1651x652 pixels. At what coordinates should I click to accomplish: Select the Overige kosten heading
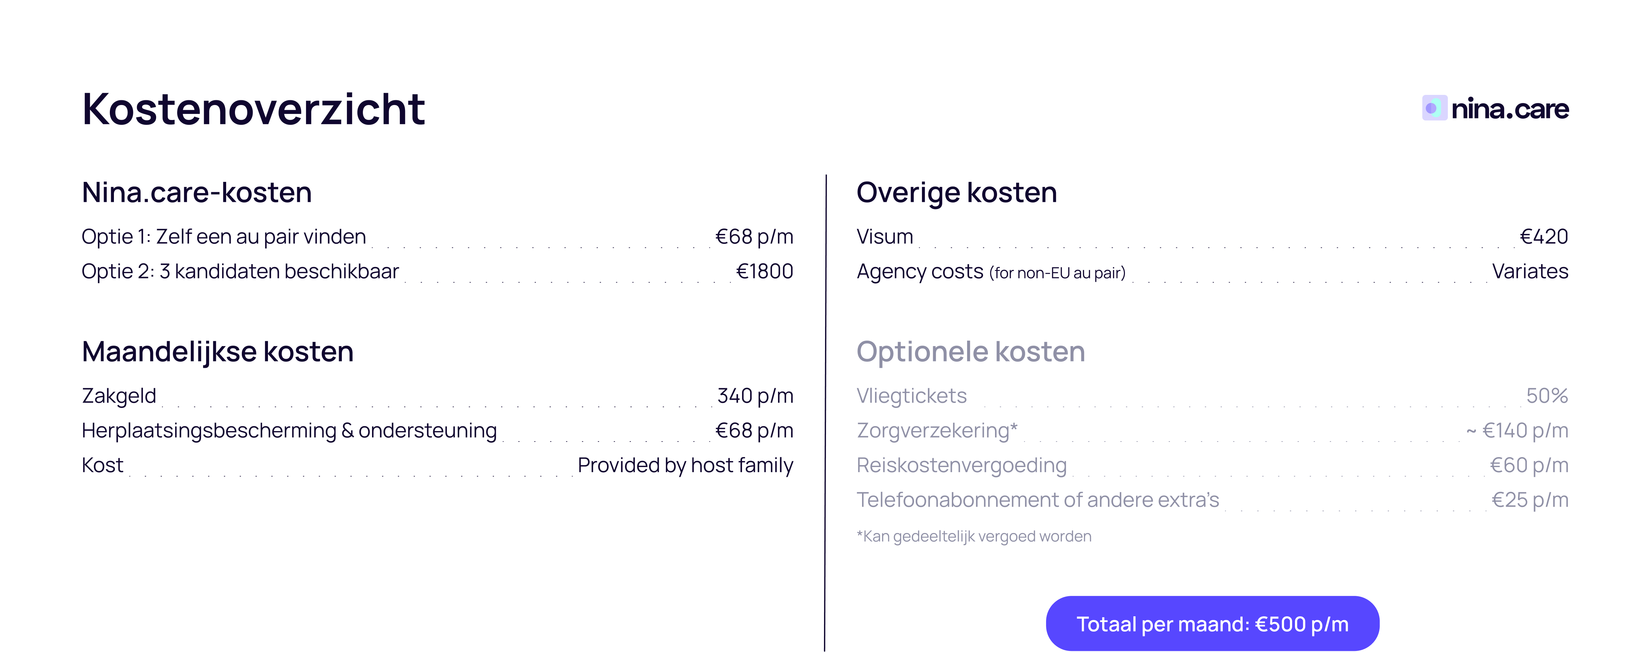pos(956,192)
